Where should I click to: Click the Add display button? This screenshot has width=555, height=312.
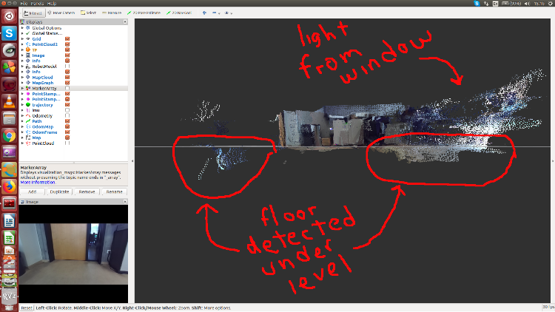coord(33,191)
